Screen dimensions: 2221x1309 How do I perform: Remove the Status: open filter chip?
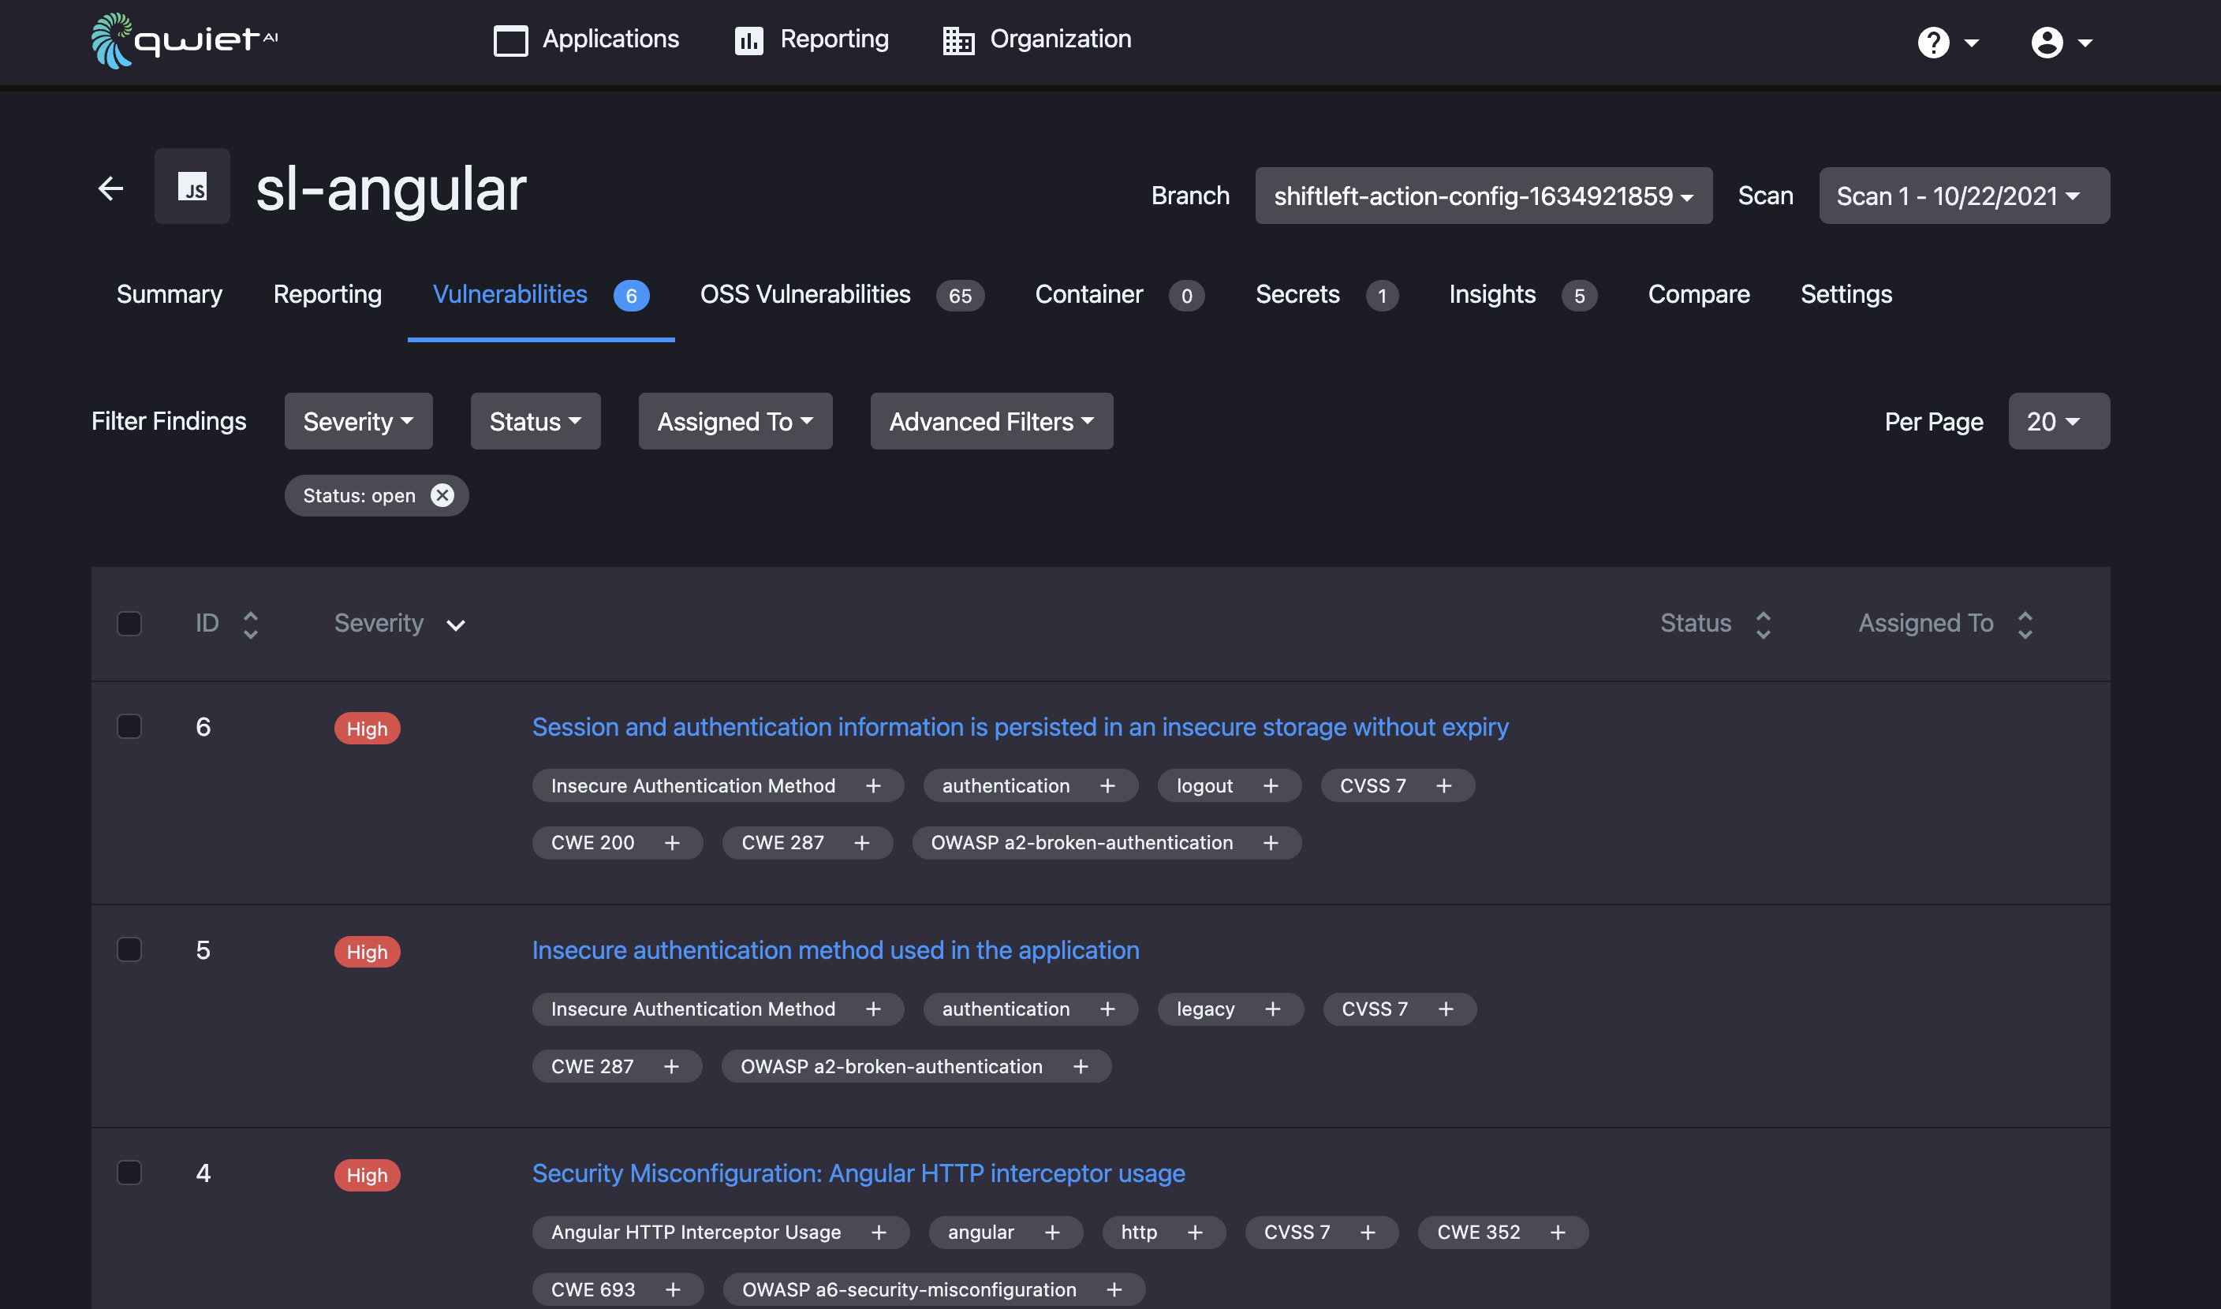click(x=442, y=496)
